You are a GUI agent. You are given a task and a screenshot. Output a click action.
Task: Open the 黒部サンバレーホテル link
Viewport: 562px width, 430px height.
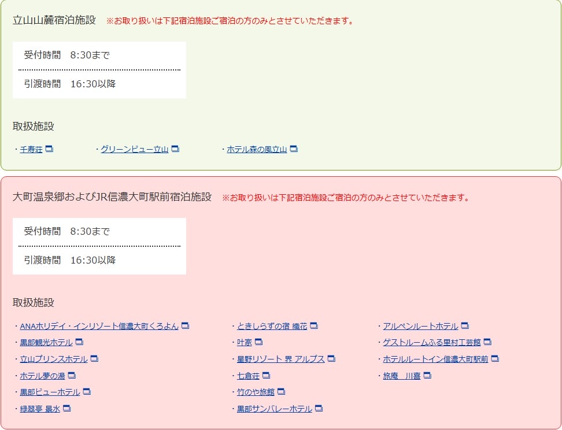(x=275, y=409)
